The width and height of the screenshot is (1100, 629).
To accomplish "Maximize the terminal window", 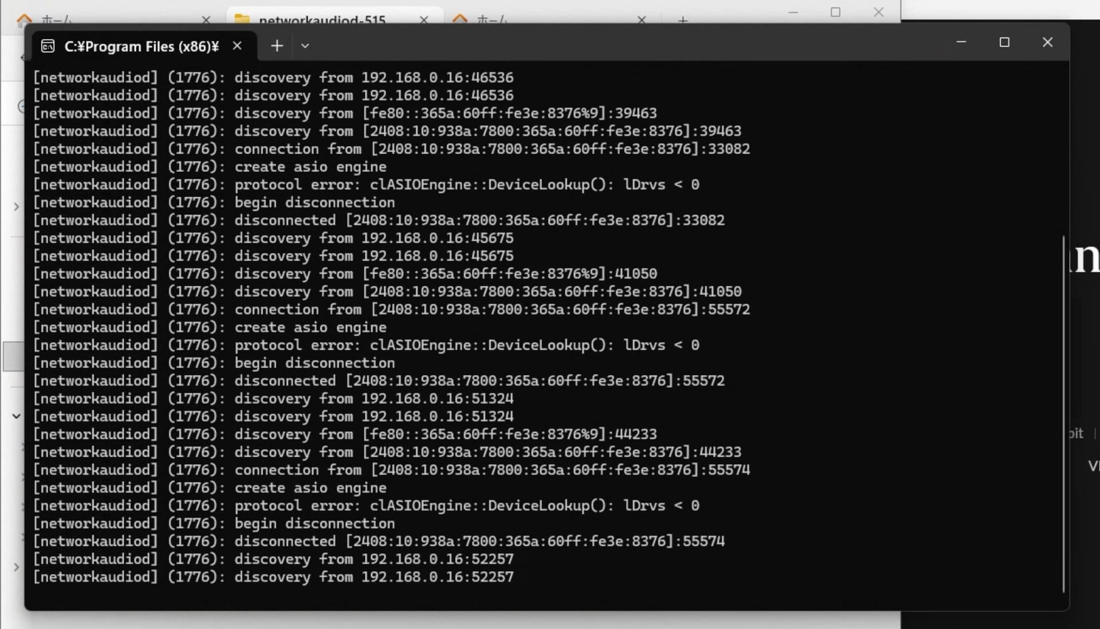I will 1004,42.
